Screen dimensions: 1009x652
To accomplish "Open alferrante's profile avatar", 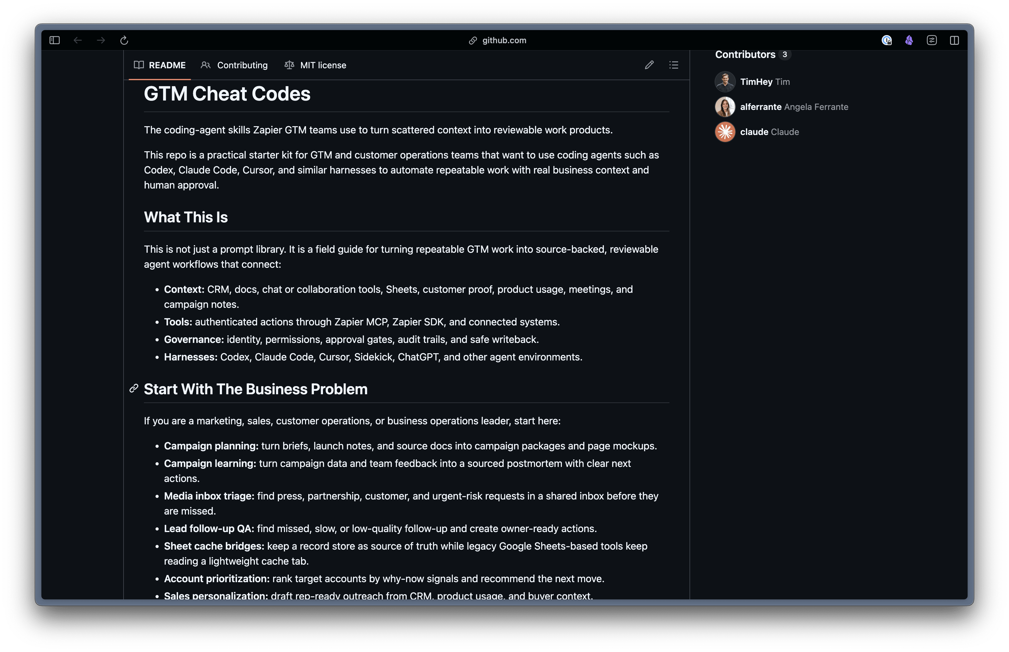I will click(x=725, y=107).
